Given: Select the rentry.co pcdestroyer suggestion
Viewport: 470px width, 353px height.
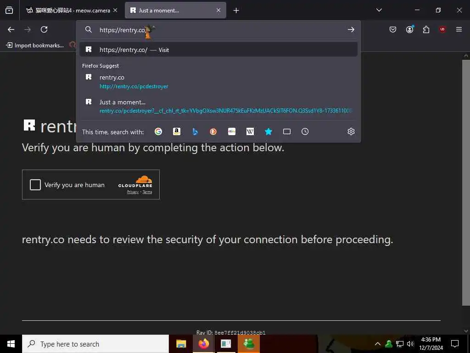Looking at the screenshot, I should click(x=218, y=82).
